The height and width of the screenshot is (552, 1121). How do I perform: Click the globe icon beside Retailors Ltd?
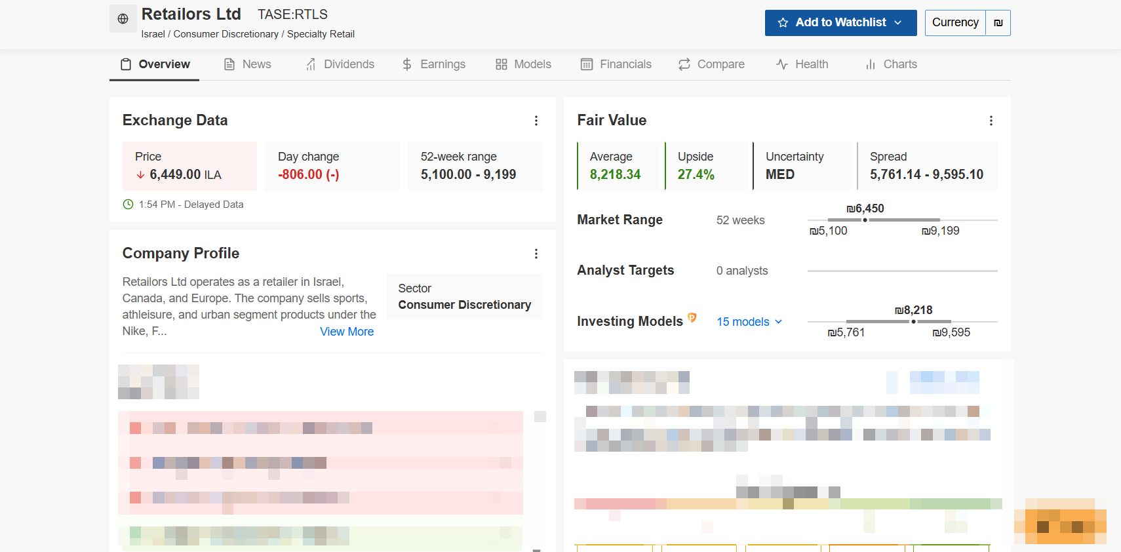pyautogui.click(x=123, y=19)
